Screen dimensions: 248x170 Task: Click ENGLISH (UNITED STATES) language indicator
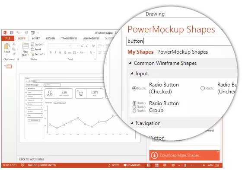(x=42, y=165)
